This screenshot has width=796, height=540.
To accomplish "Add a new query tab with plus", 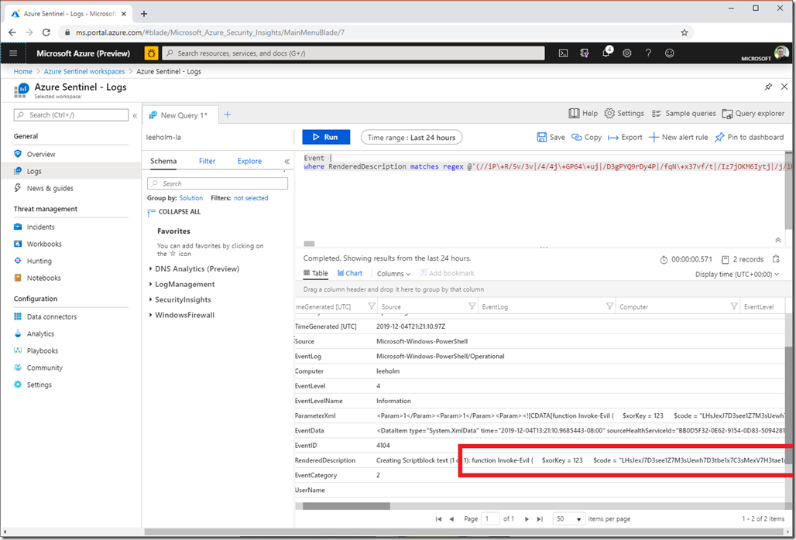I will (228, 114).
